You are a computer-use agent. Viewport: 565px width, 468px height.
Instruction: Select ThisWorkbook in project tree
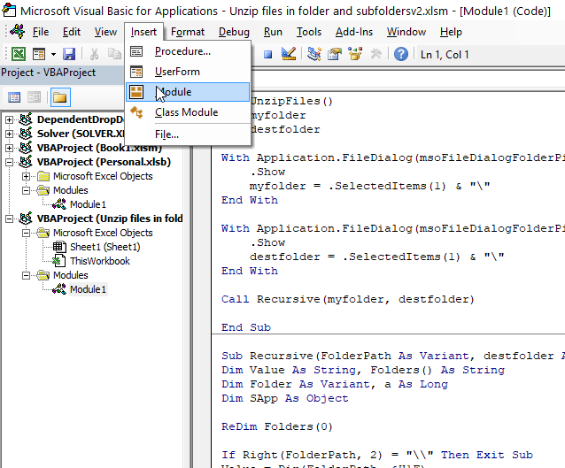coord(100,261)
